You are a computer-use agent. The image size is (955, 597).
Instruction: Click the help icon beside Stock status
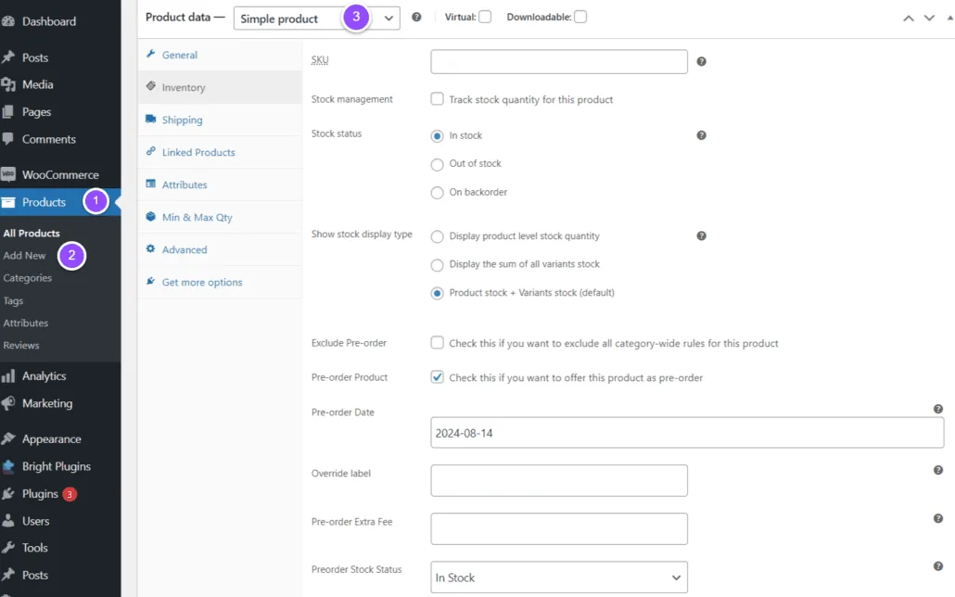click(701, 135)
